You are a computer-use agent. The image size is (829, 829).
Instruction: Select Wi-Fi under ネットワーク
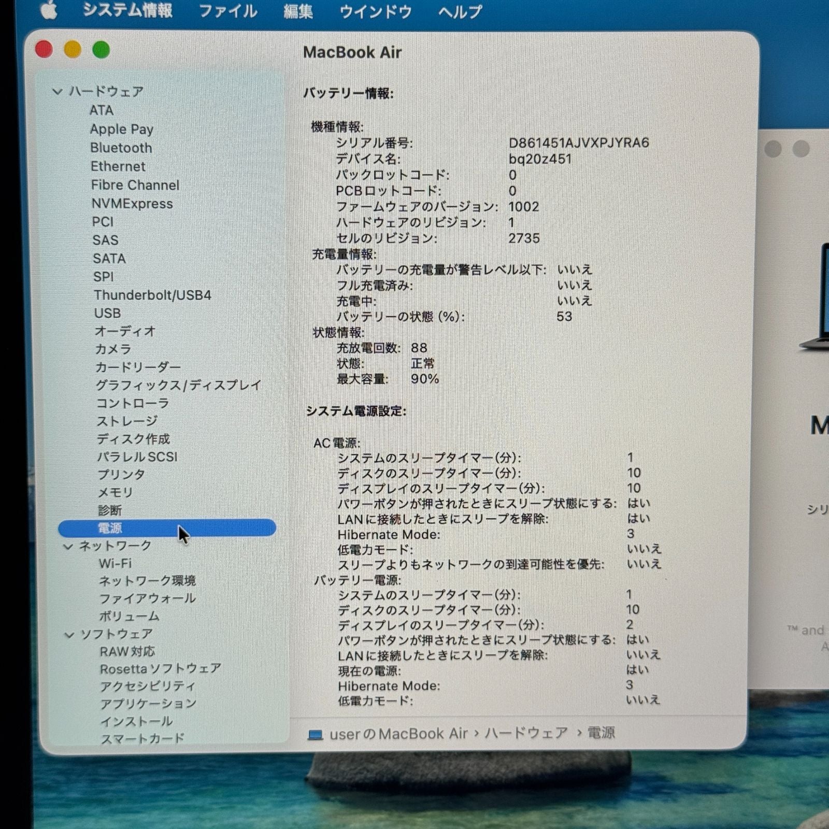[x=115, y=563]
